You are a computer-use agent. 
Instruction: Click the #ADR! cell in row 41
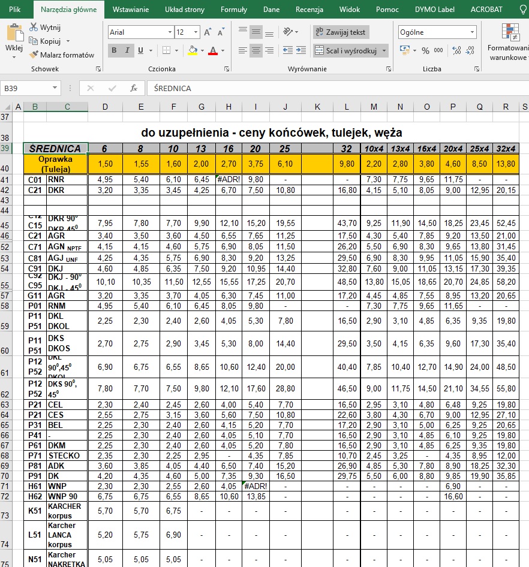pos(229,179)
